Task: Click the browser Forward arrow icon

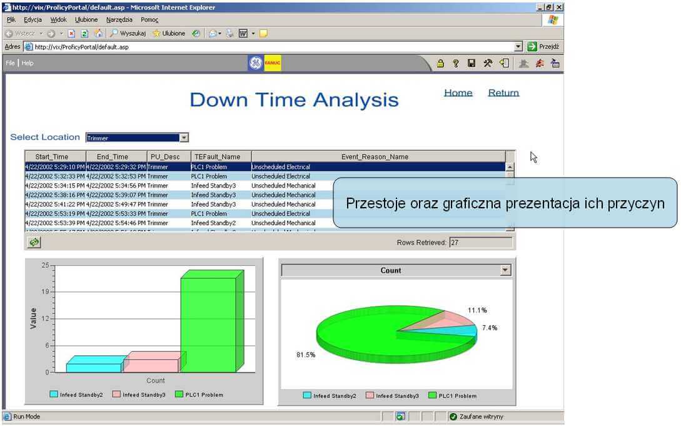Action: point(51,33)
